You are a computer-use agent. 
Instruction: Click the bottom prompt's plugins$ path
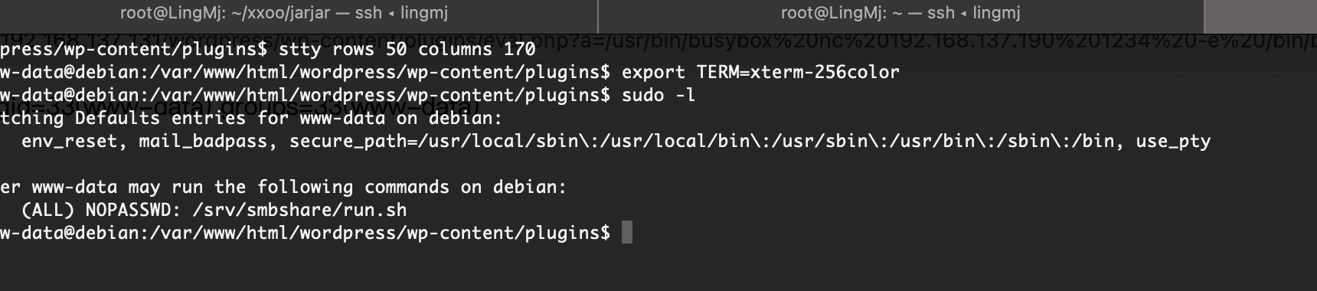pyautogui.click(x=567, y=233)
